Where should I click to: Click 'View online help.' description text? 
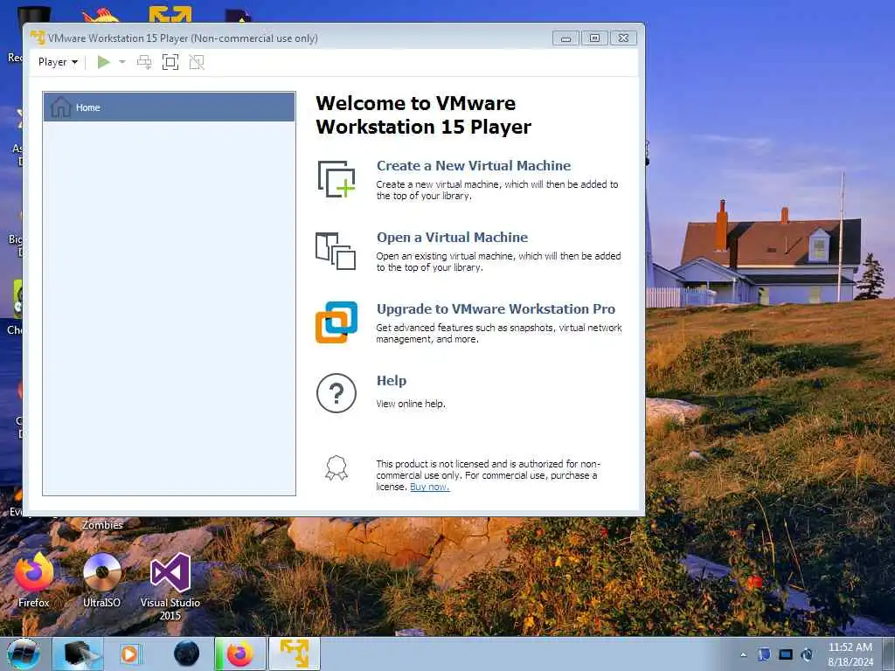(x=411, y=404)
